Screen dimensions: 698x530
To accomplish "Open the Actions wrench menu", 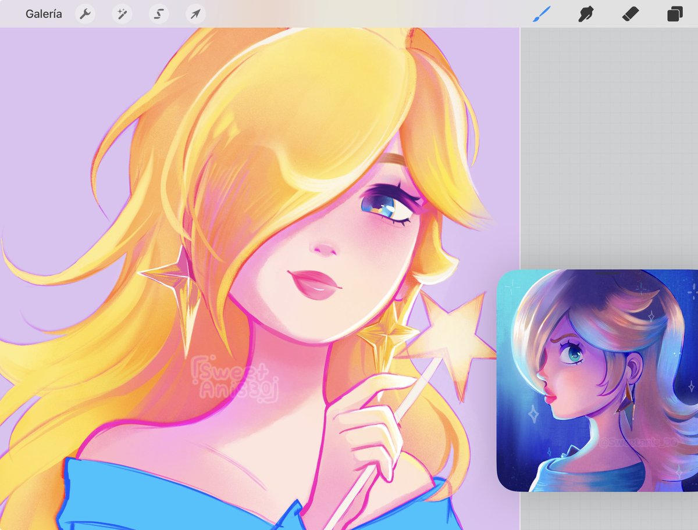I will click(85, 14).
